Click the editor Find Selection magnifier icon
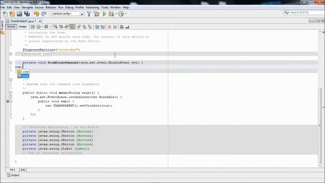The width and height of the screenshot is (325, 183). tap(55, 27)
